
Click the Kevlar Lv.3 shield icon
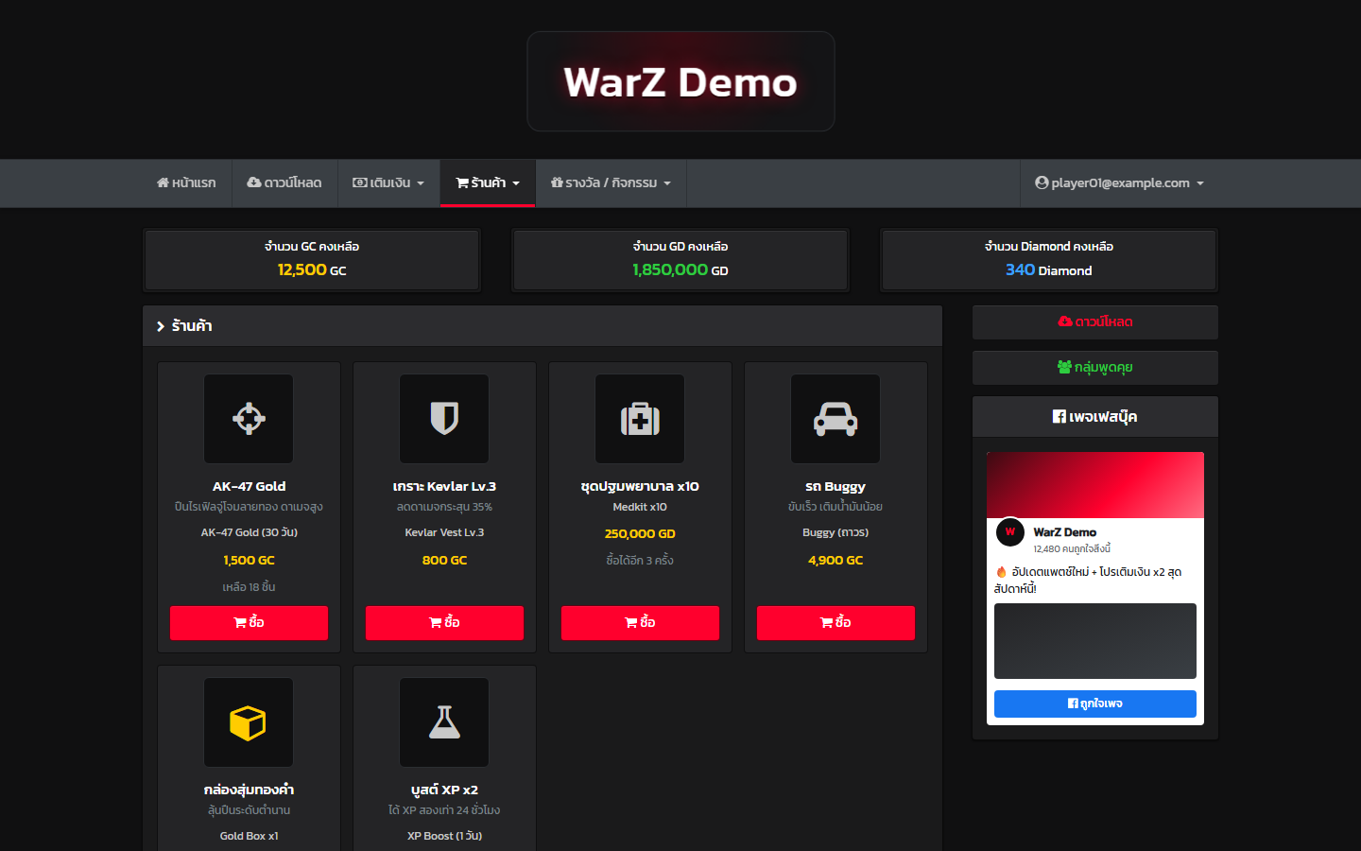[444, 418]
